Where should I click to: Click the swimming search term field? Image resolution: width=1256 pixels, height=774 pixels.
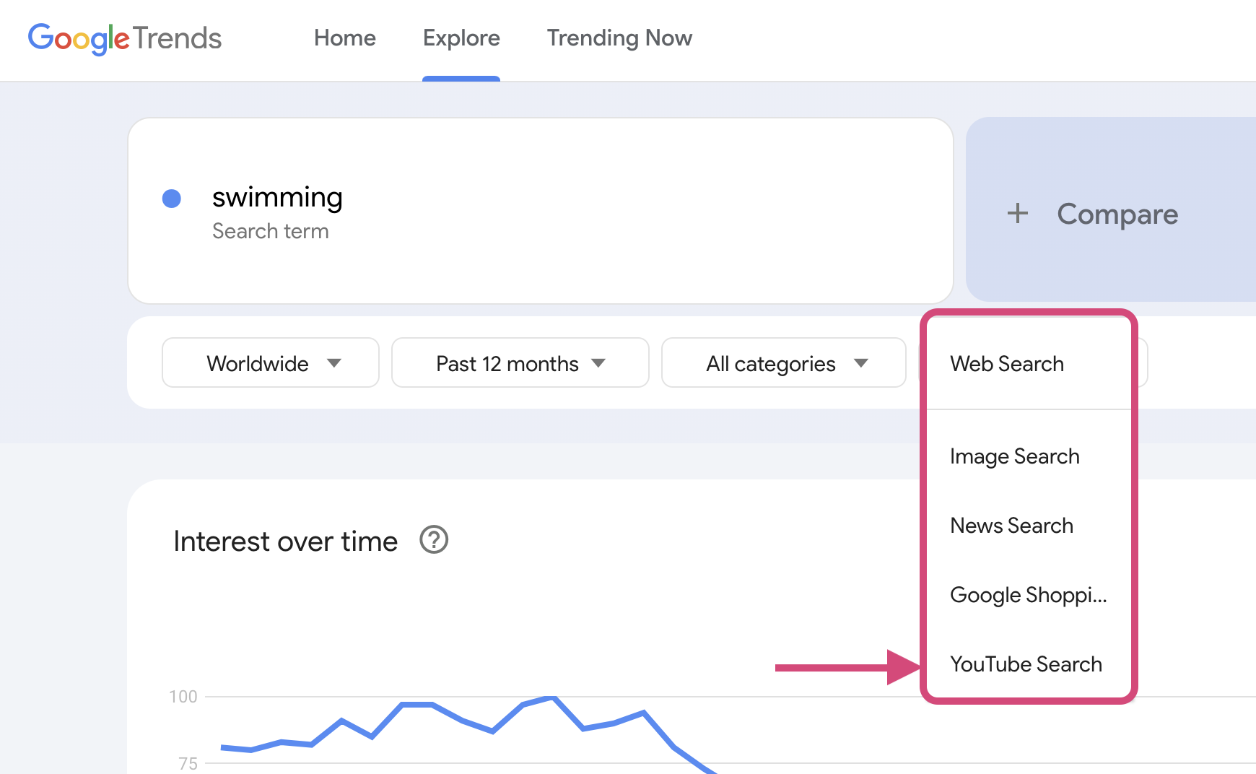tap(277, 198)
